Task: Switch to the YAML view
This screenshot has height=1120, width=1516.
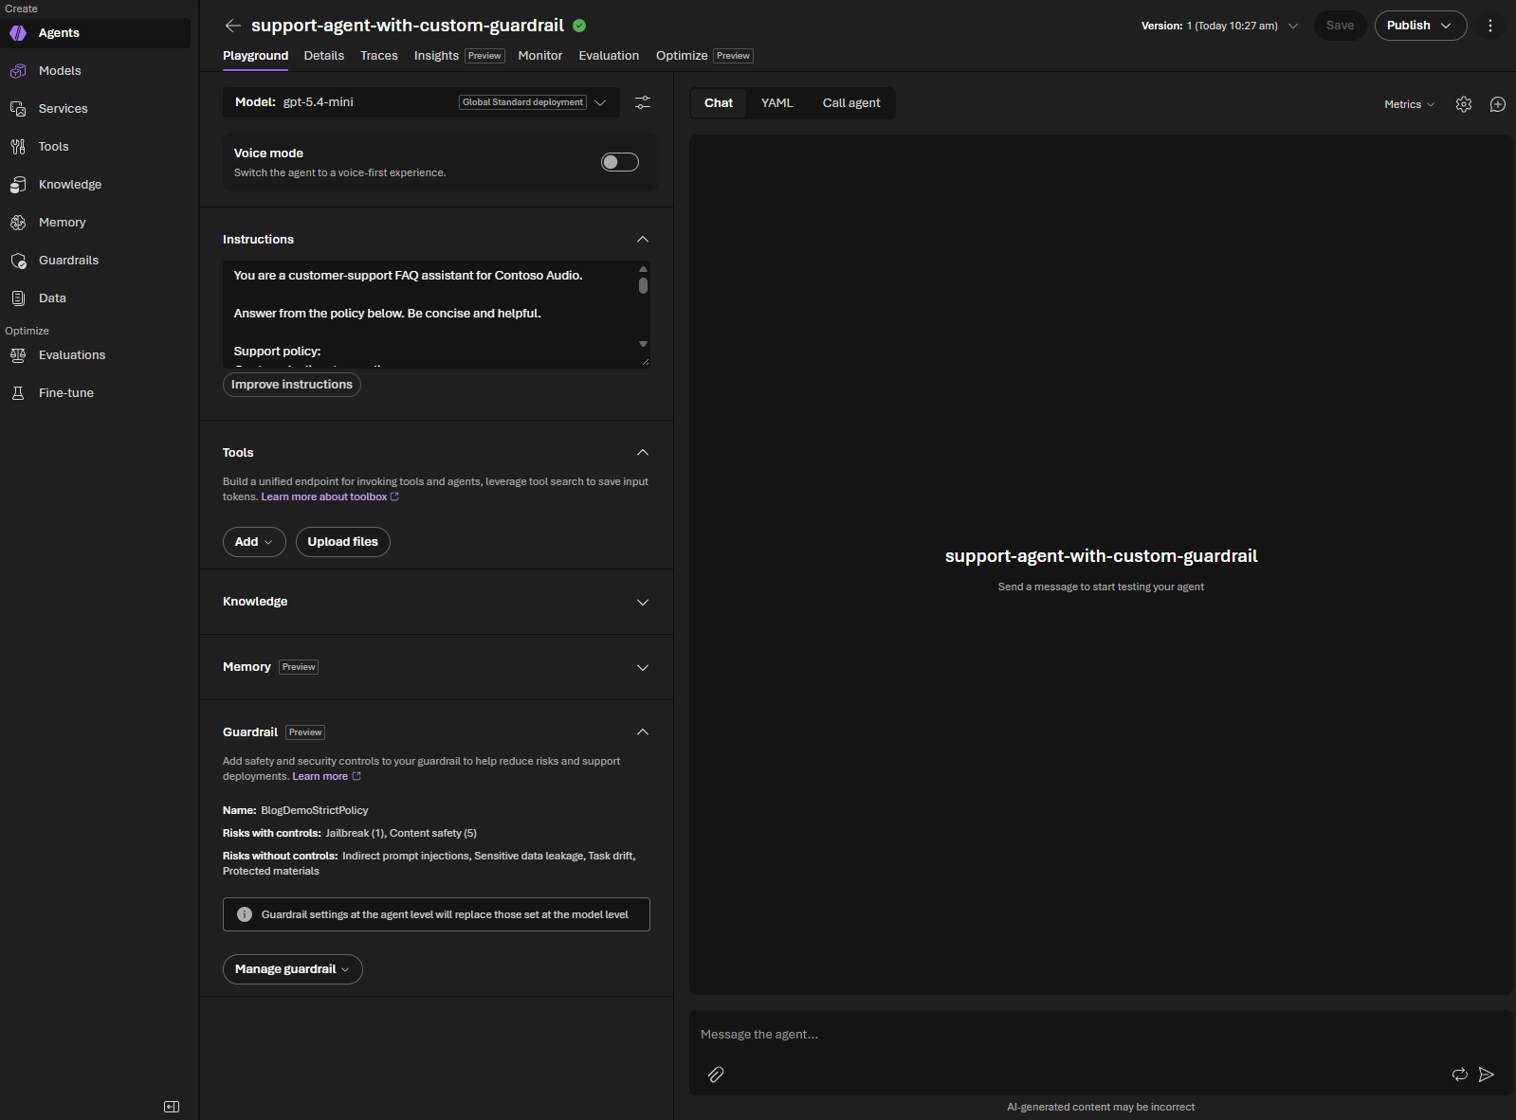Action: click(x=776, y=103)
